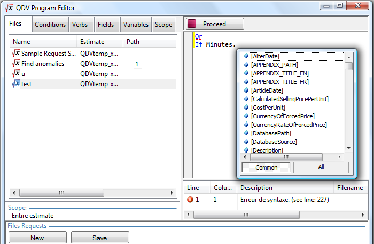This screenshot has width=374, height=244.
Task: Click the icon next to [AlterDate]
Action: point(246,56)
